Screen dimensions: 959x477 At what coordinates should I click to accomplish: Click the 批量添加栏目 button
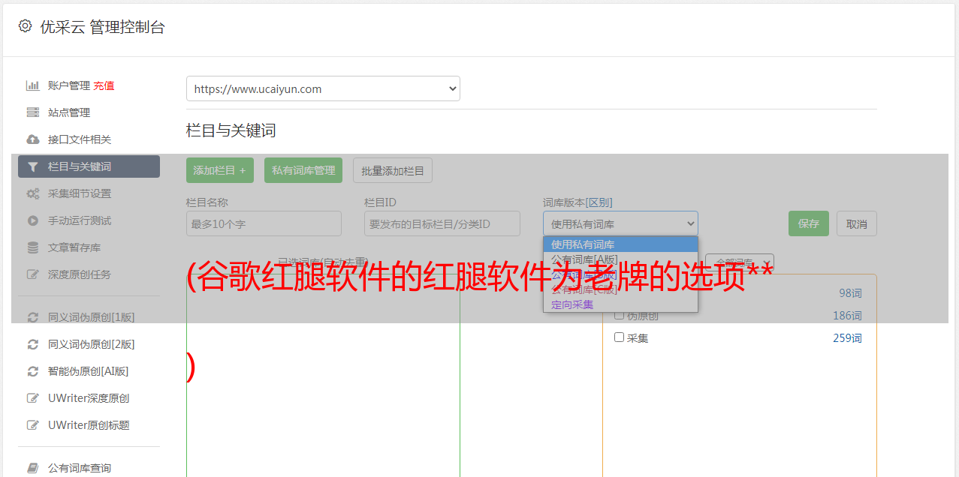pyautogui.click(x=393, y=170)
